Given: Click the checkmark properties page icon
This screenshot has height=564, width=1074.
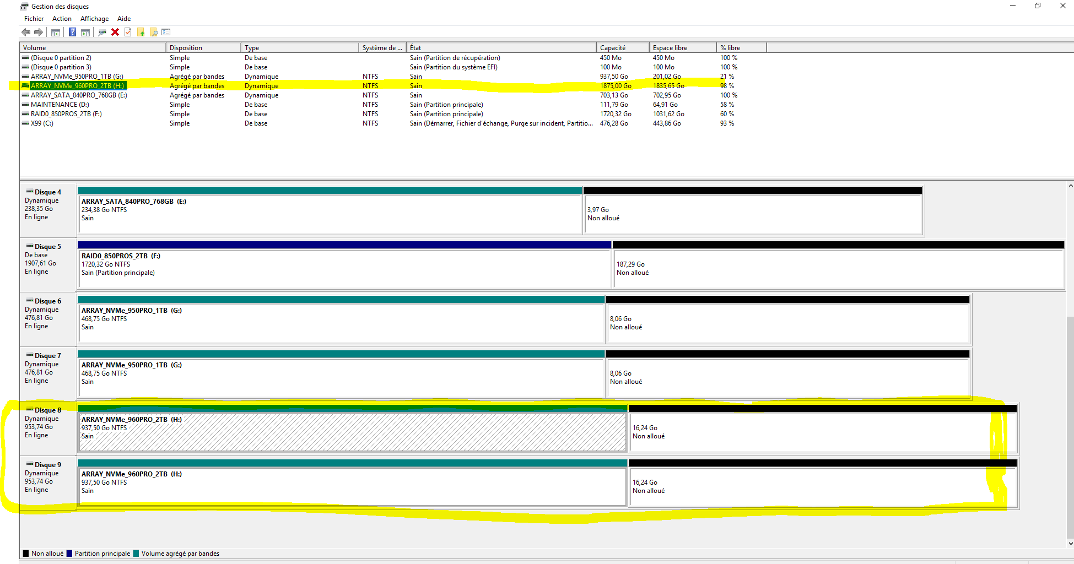Looking at the screenshot, I should [128, 32].
